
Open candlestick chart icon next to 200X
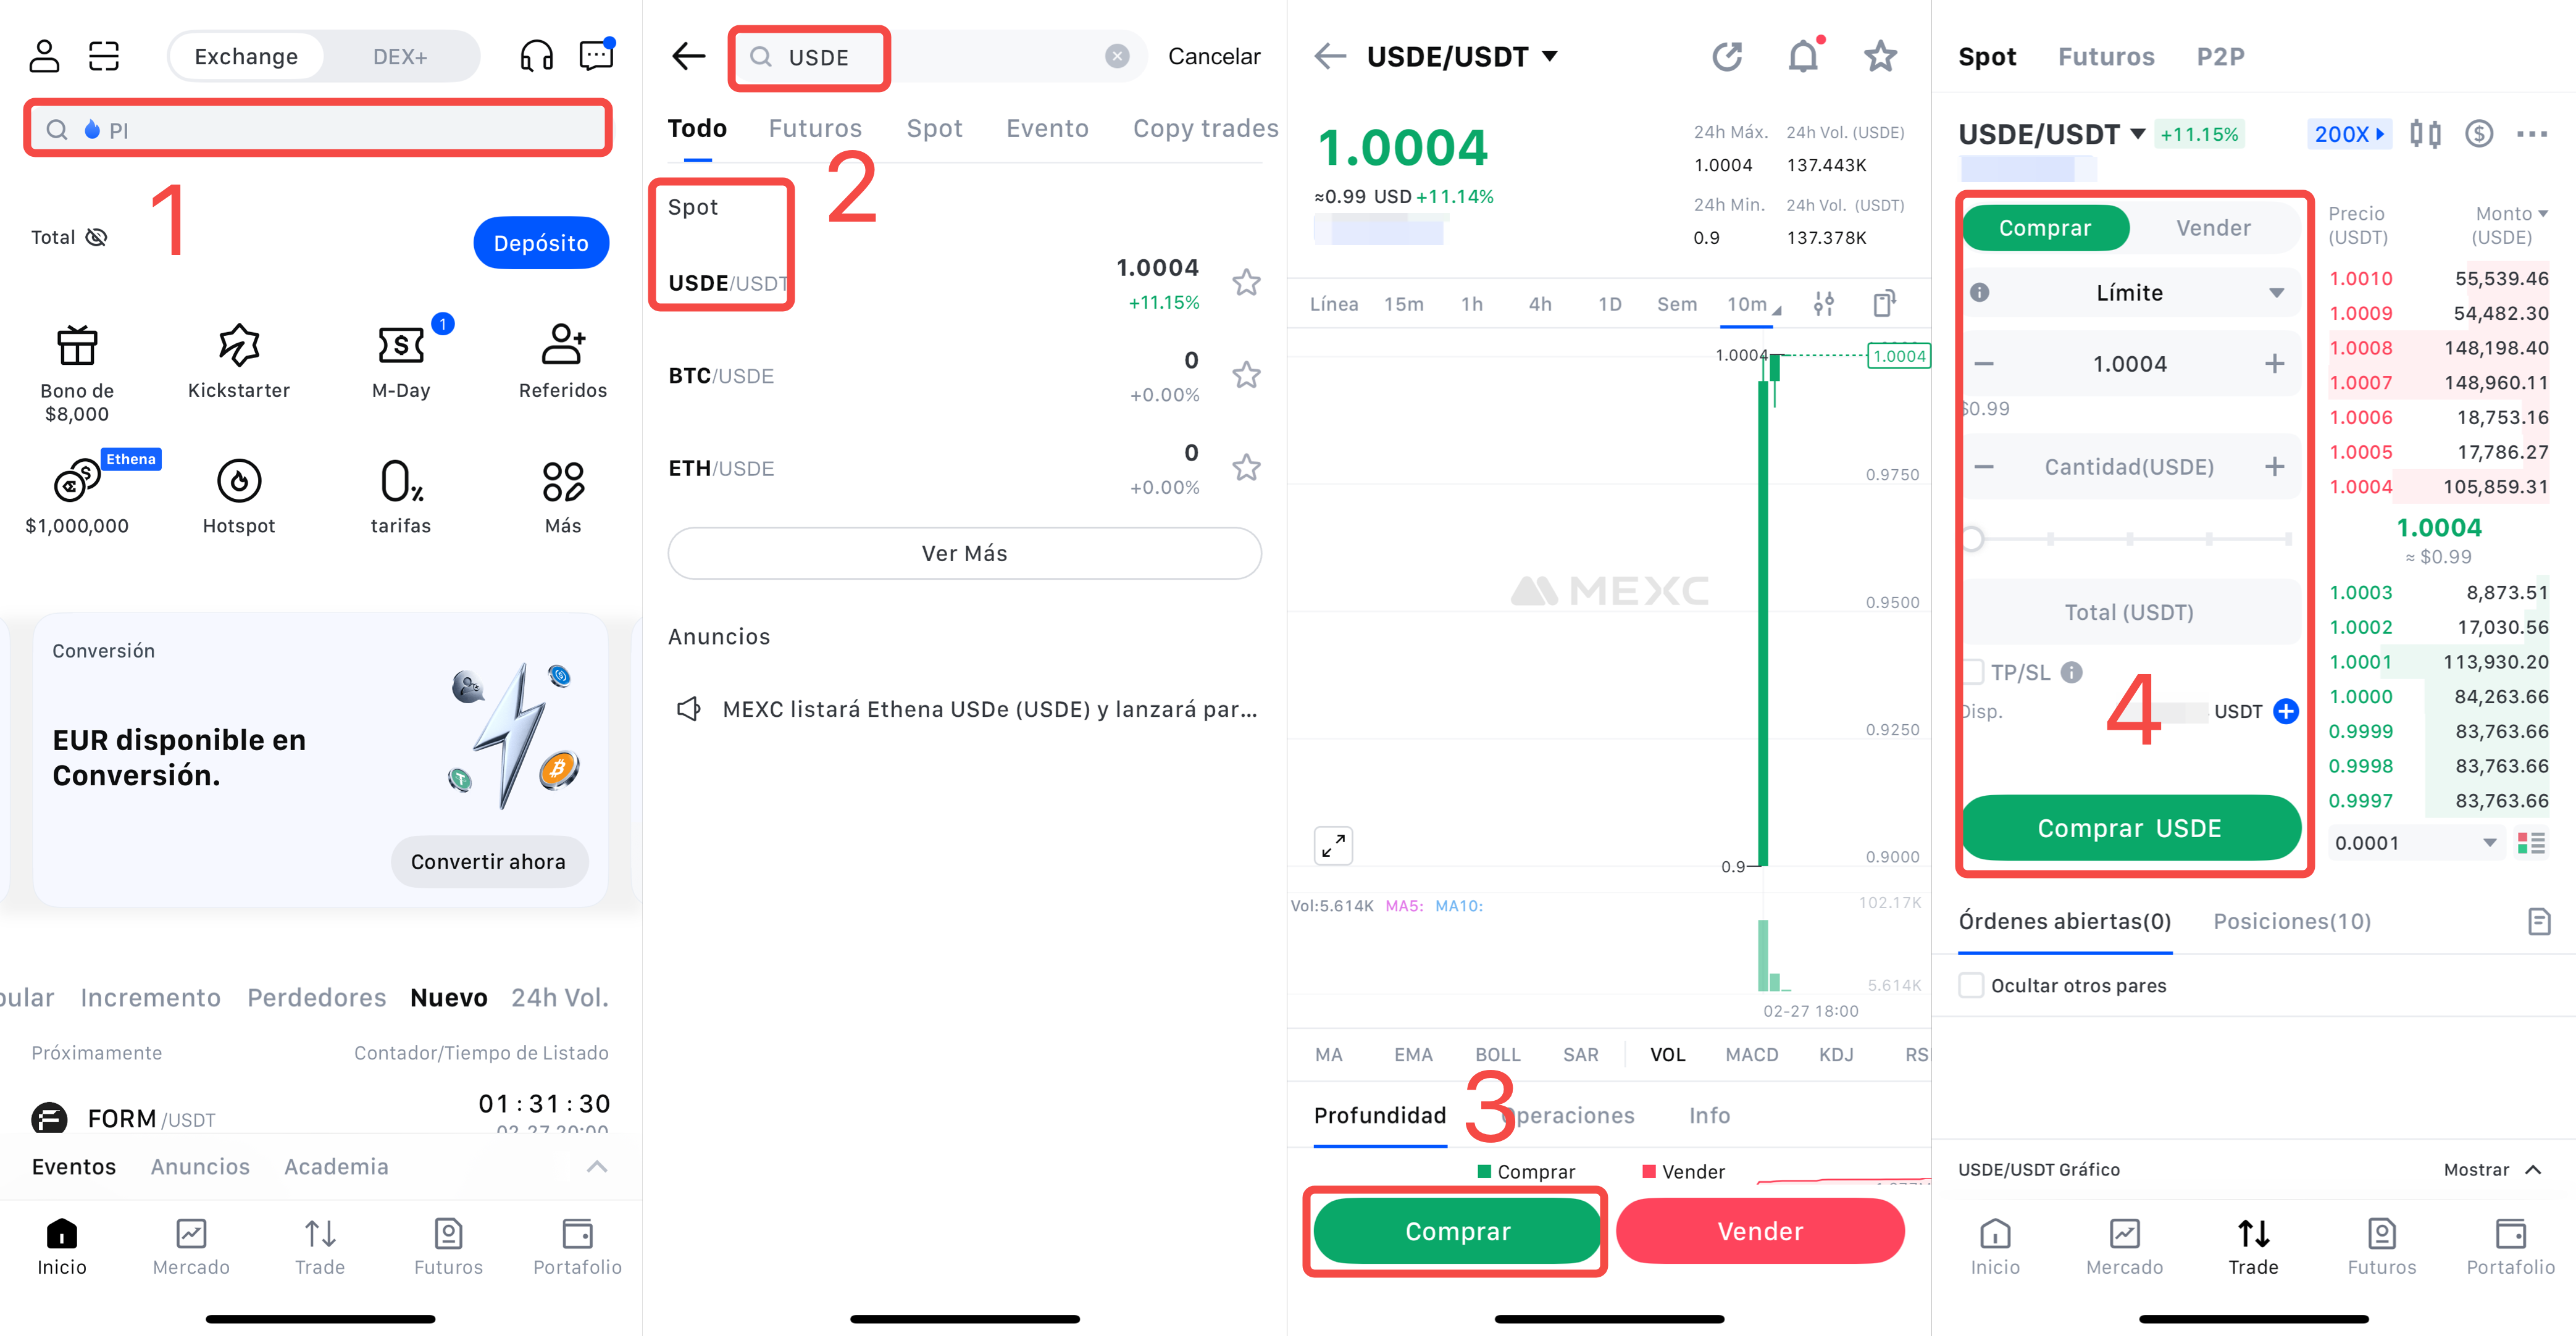click(x=2425, y=134)
